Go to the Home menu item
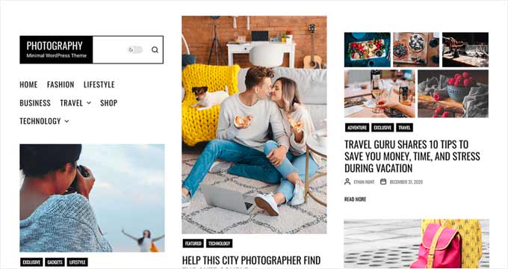The height and width of the screenshot is (269, 508). (x=28, y=84)
